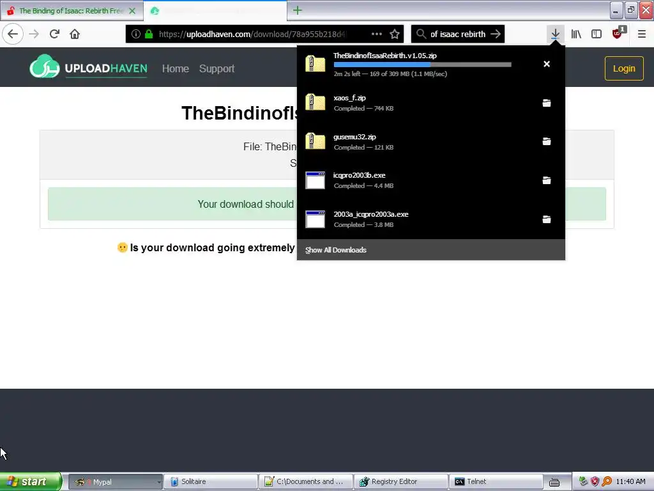Switch to The Binding of Isaac: Rebirth tab

tap(71, 11)
